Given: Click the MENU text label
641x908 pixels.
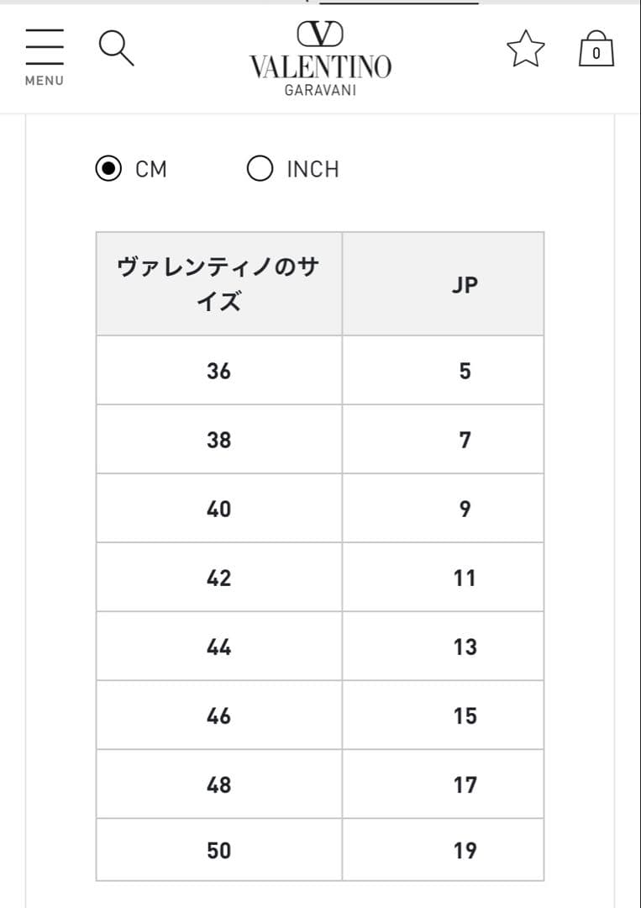Looking at the screenshot, I should point(44,81).
